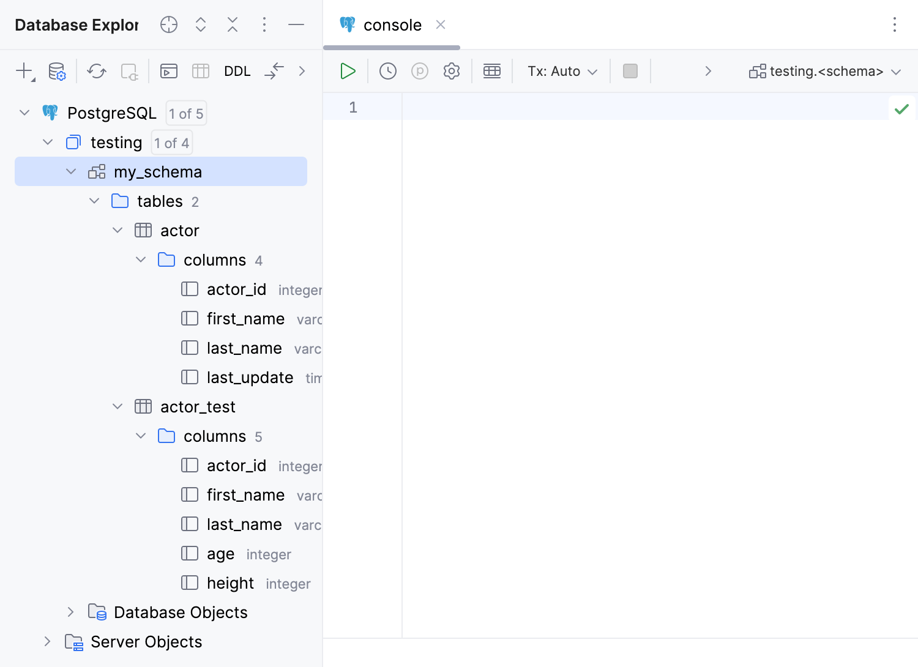Open a new query console with the play icon

click(168, 71)
